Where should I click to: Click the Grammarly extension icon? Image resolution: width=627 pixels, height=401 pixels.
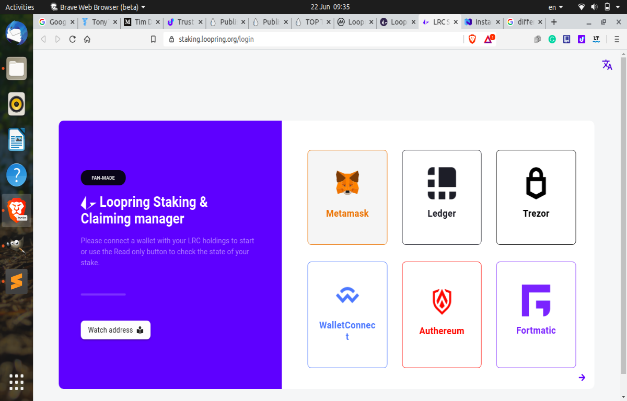pos(552,39)
